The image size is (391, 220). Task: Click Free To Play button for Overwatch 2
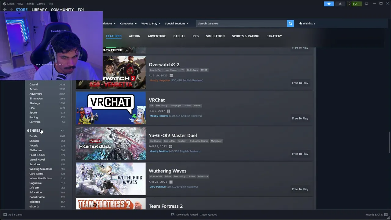coord(300,83)
